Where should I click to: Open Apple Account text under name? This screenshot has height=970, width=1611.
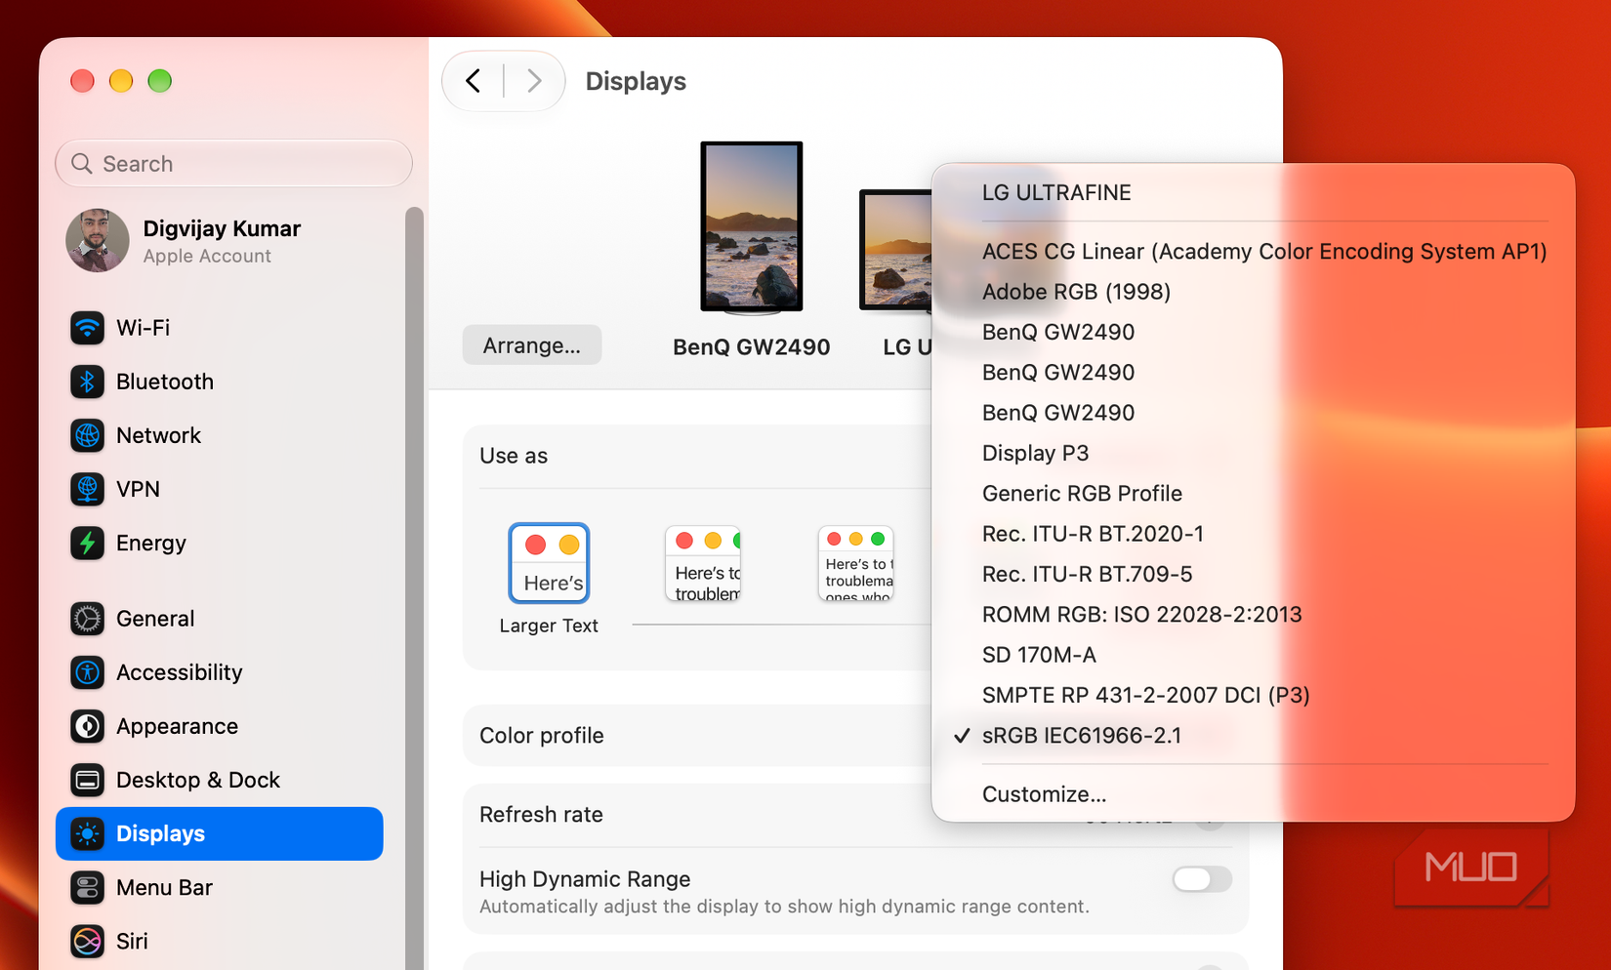[x=207, y=256]
